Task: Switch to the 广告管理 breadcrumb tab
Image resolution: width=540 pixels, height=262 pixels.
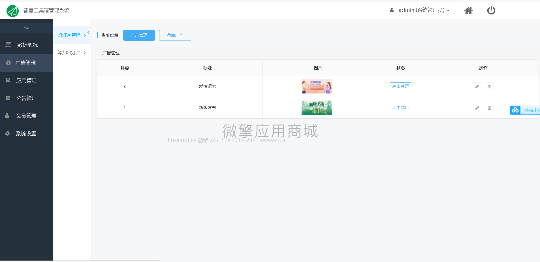Action: (139, 35)
